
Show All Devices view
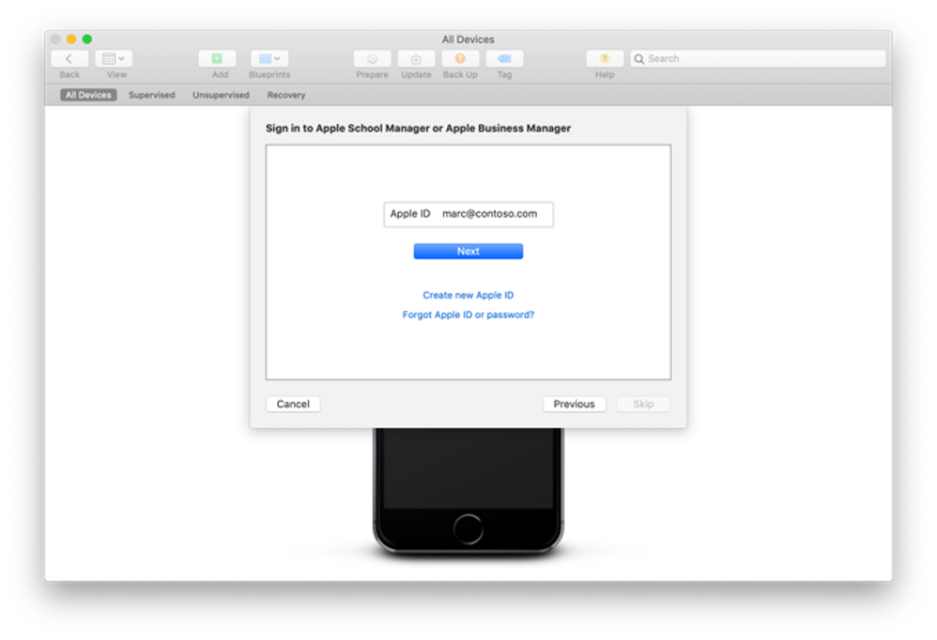pos(87,94)
